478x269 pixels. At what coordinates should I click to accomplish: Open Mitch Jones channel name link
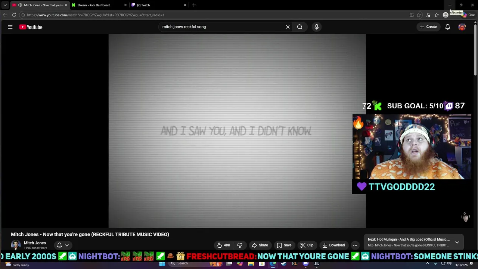35,243
